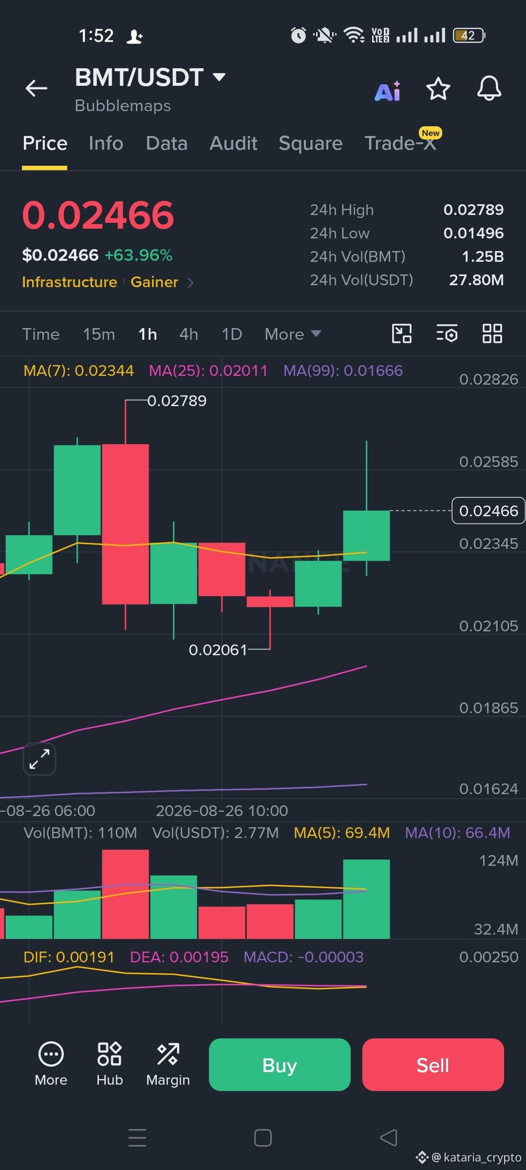Viewport: 526px width, 1170px height.
Task: Open the Infrastructure category link
Action: point(70,282)
